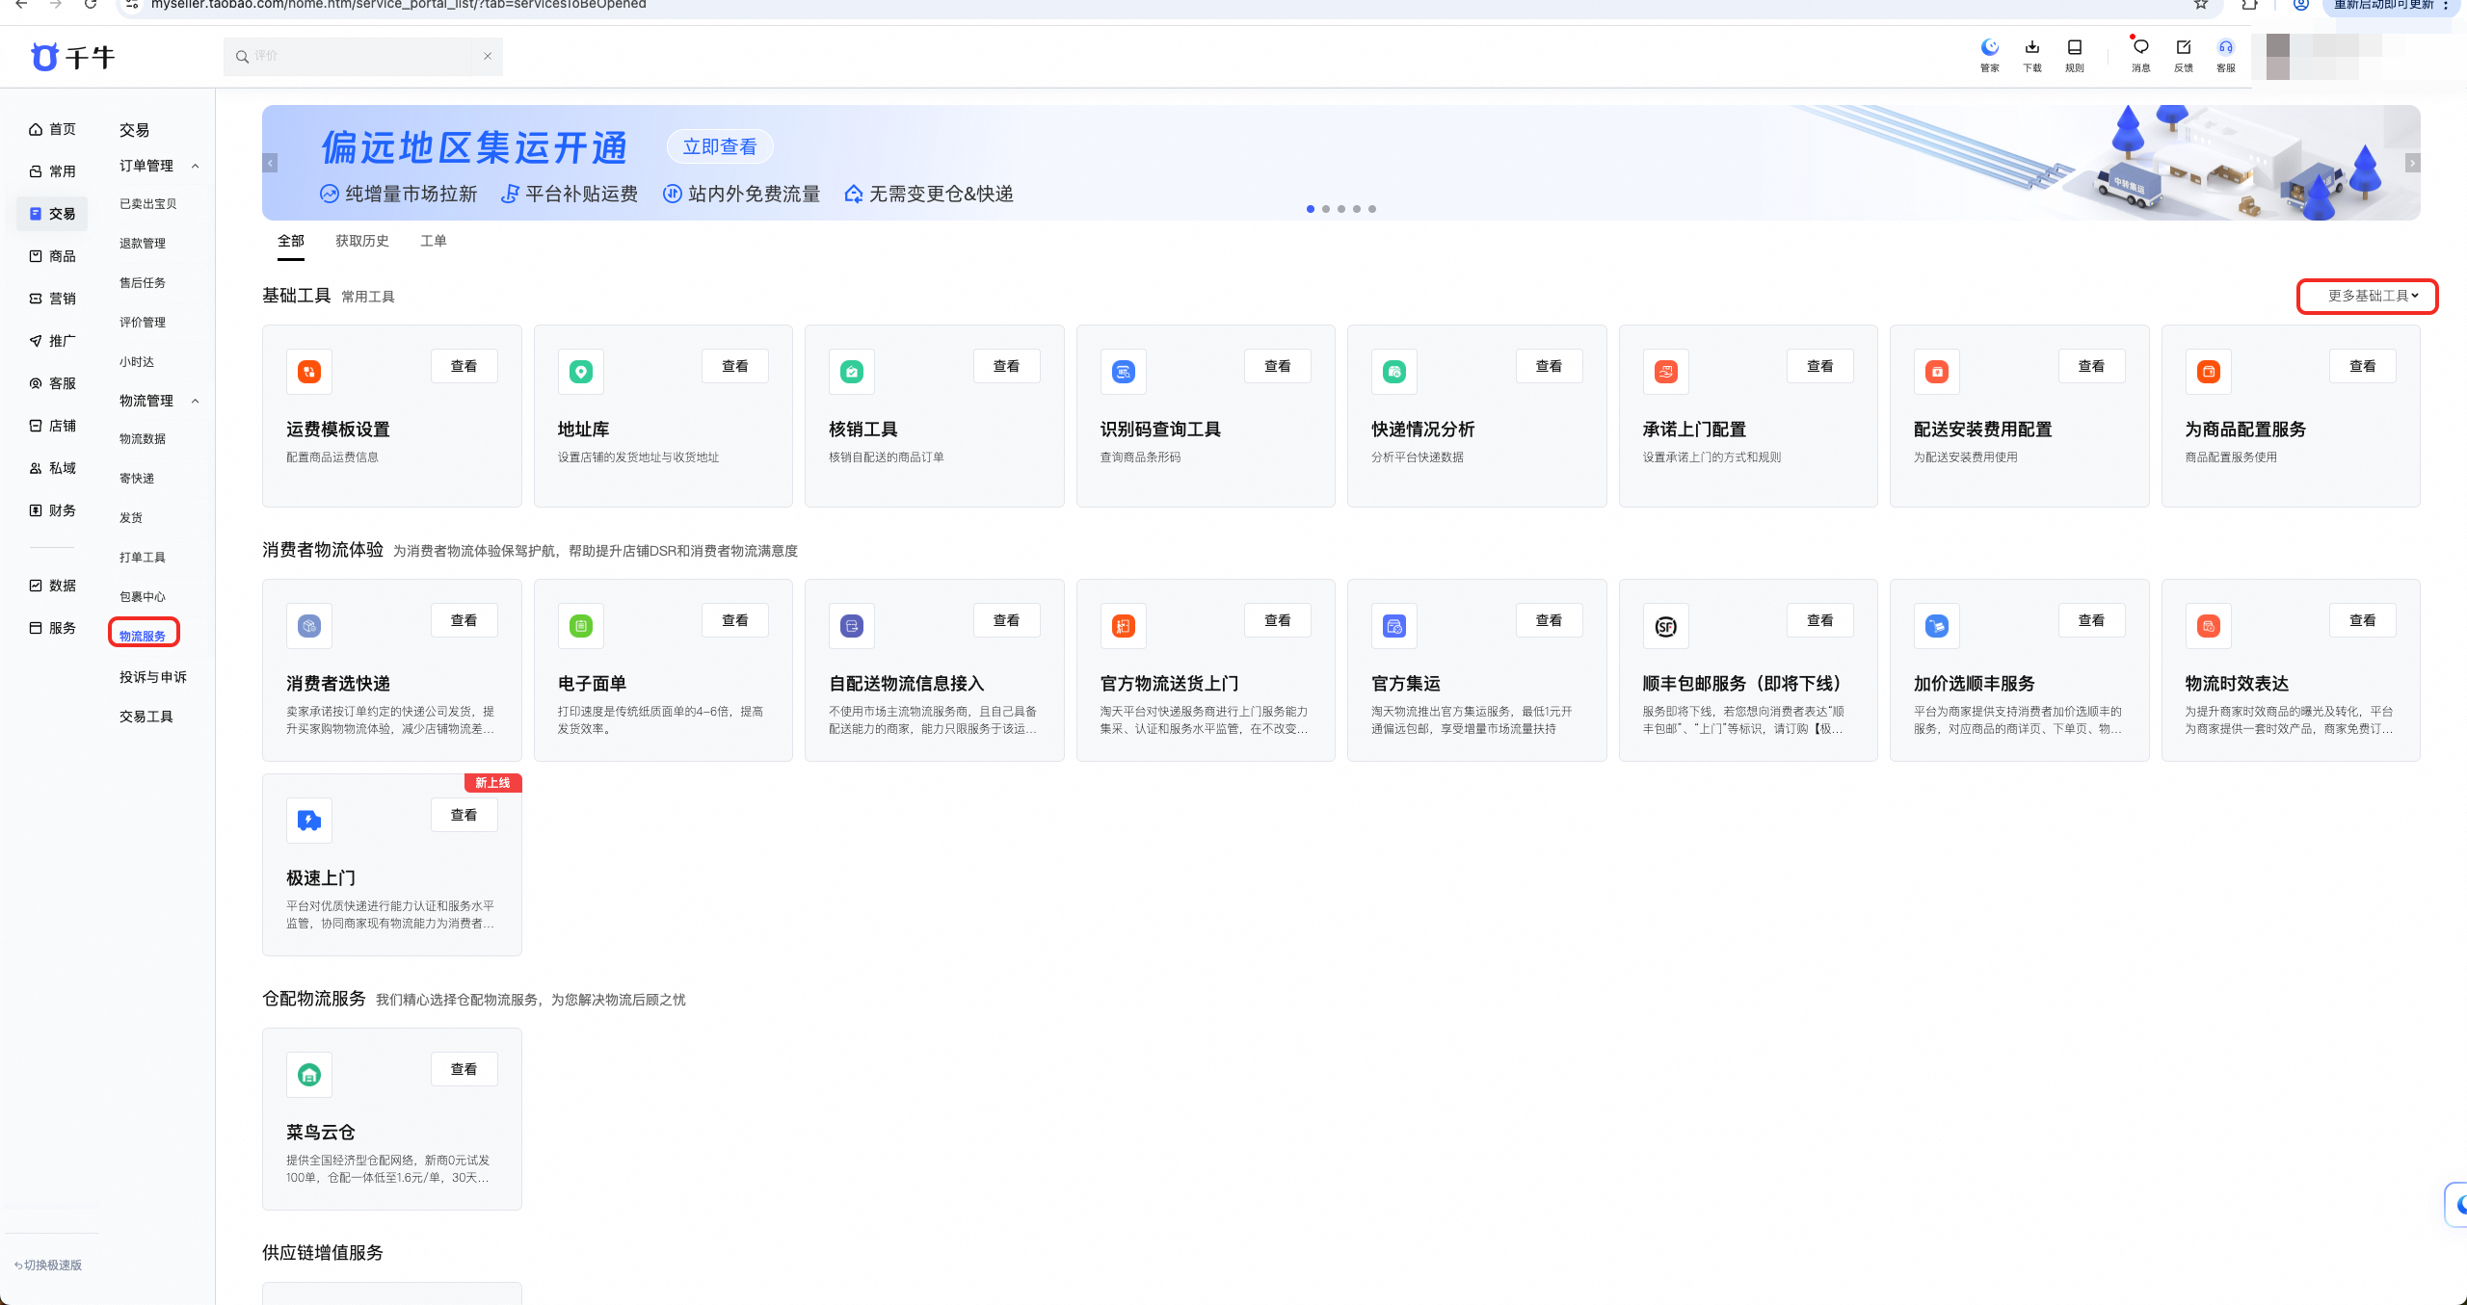Click 切换极速版 at sidebar bottom
Viewport: 2467px width, 1305px height.
click(x=48, y=1265)
